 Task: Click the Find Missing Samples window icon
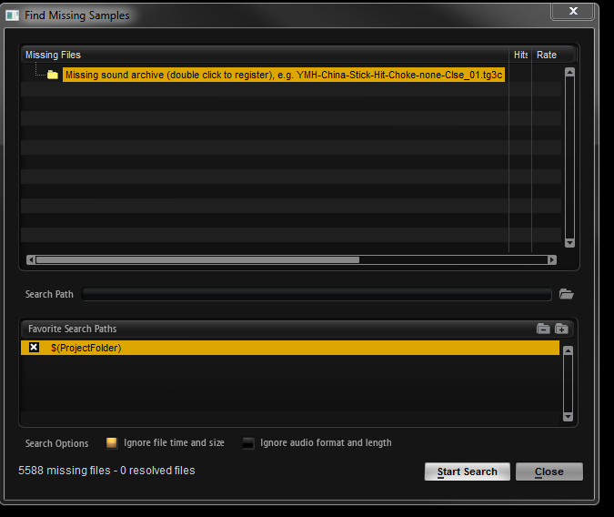[12, 15]
